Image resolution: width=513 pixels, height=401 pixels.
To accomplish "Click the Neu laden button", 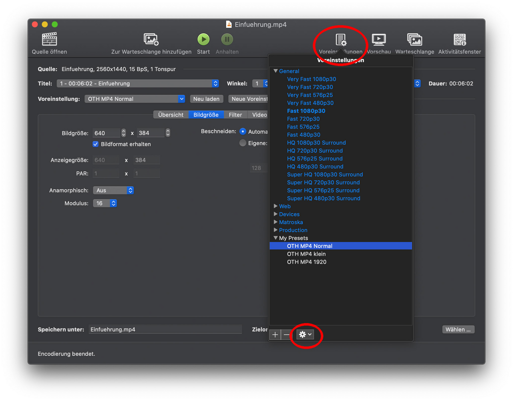I will [206, 99].
